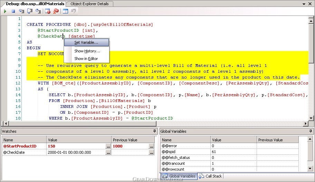Image resolution: width=315 pixels, height=182 pixels.
Task: Click the Step Into toolbar icon
Action: (x=21, y=11)
